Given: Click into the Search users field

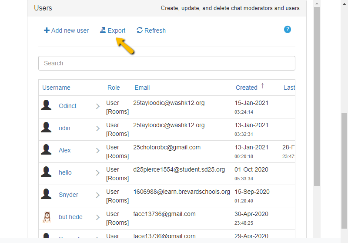Looking at the screenshot, I should [x=167, y=63].
